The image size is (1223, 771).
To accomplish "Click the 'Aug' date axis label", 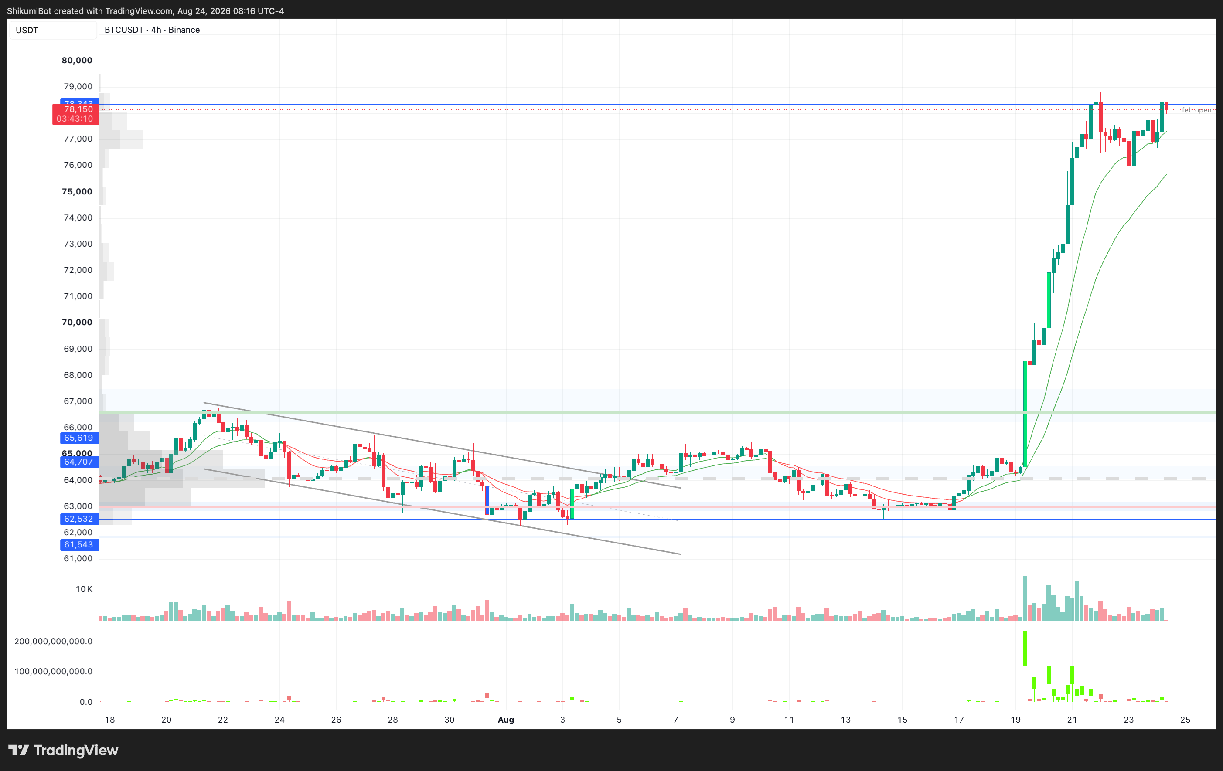I will pos(506,720).
